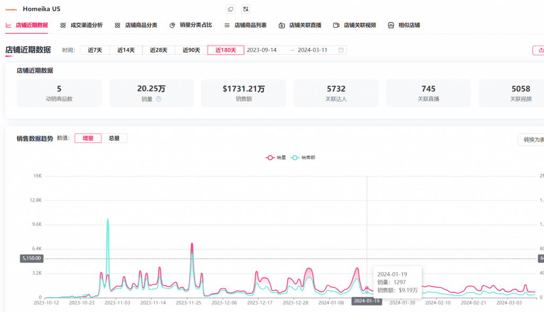Click the 5,150.00 y-axis marker label

point(31,258)
